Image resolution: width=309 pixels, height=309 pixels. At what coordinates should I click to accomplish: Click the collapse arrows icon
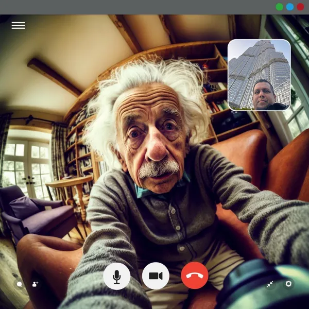pos(270,284)
